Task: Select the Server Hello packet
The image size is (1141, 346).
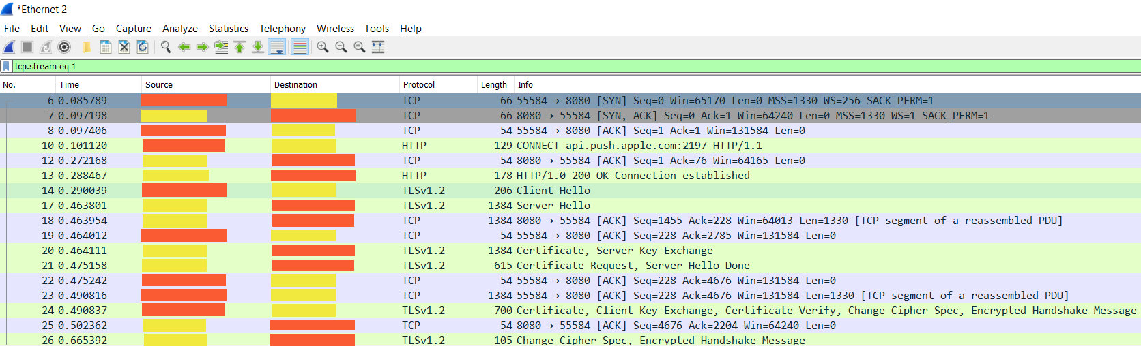Action: point(570,206)
